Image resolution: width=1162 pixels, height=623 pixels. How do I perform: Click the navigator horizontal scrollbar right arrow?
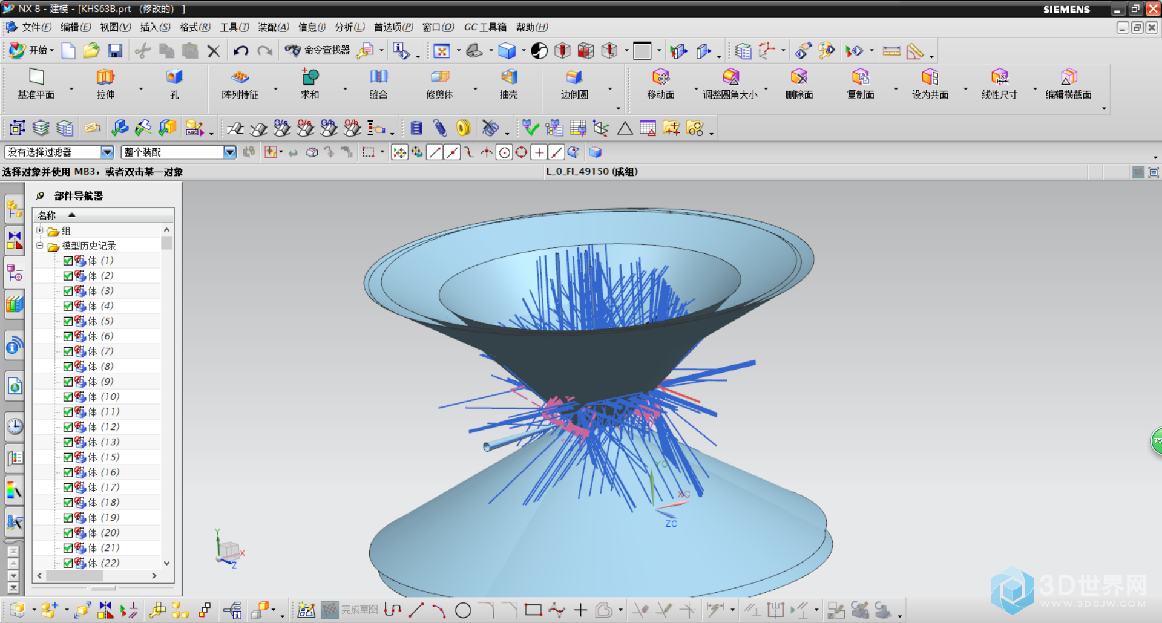154,576
